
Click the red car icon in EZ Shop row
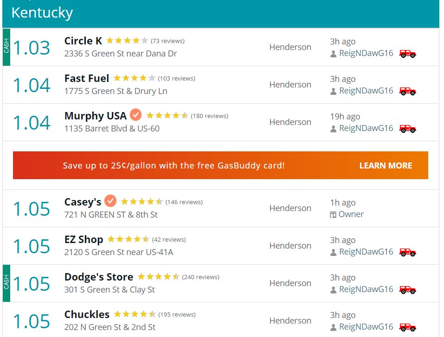407,252
